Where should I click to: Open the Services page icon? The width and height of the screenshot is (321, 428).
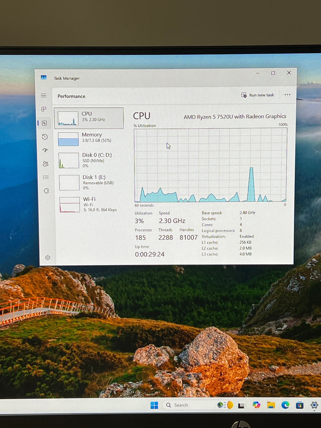tap(46, 191)
